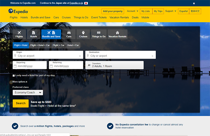This screenshot has width=210, height=136.
Task: Switch language to Español
Action: (183, 11)
